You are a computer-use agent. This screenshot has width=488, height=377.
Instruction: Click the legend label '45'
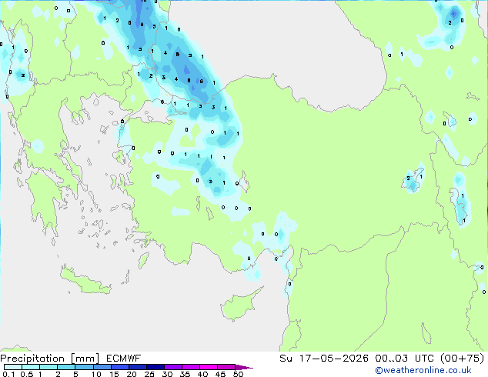[220, 374]
